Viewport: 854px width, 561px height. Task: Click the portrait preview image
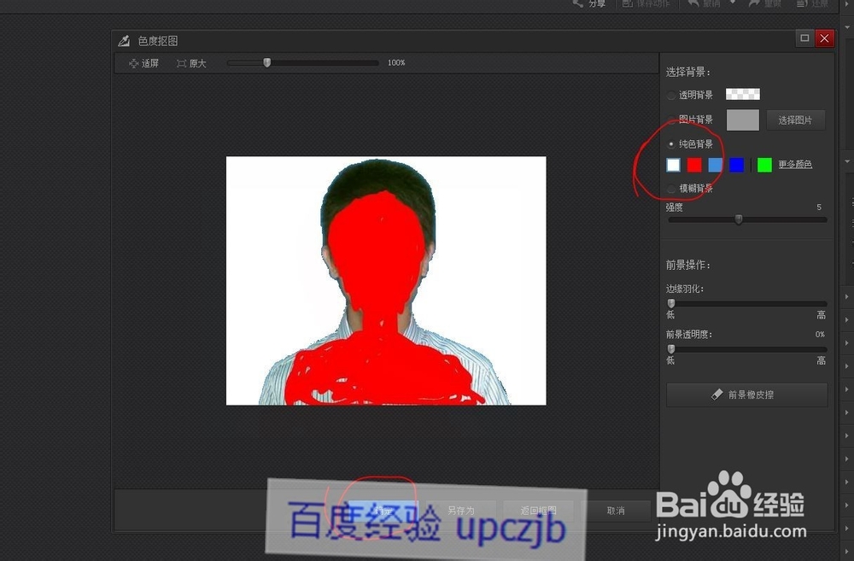point(386,280)
